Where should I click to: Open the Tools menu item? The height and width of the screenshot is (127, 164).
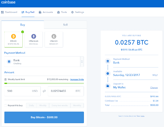[x=62, y=12]
